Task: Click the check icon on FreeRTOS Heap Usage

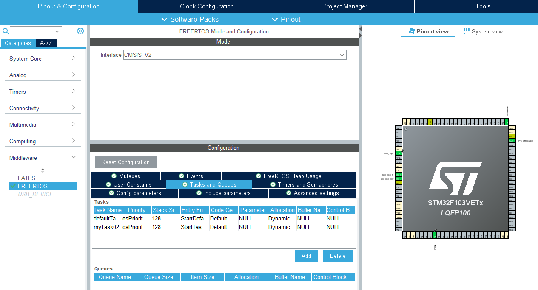Action: click(259, 176)
